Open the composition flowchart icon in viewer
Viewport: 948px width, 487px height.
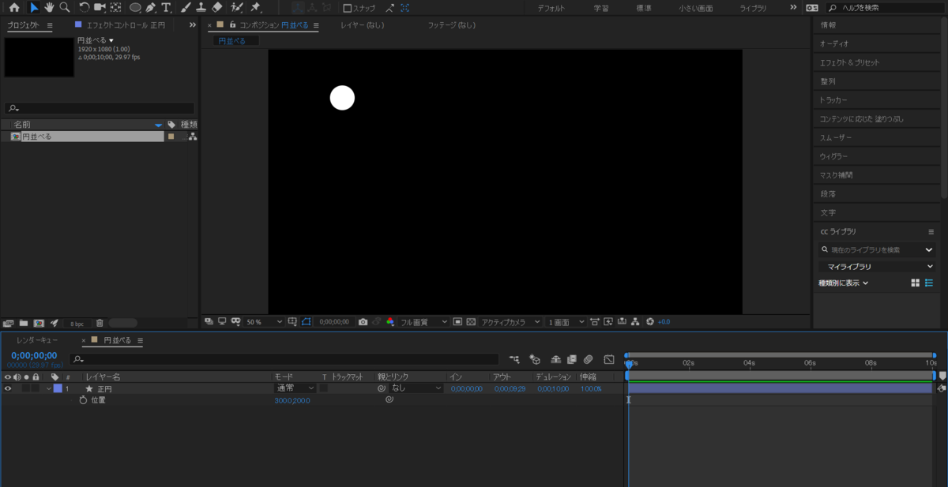click(x=636, y=322)
